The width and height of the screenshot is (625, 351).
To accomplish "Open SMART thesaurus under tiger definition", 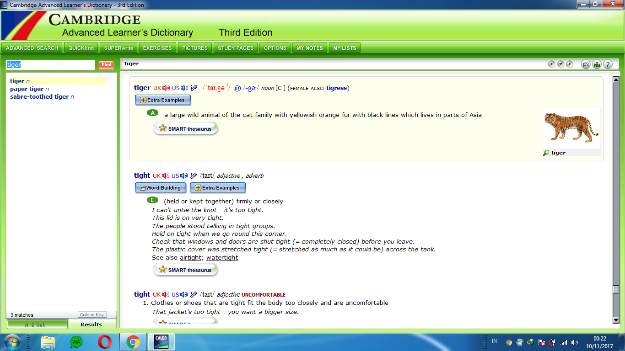I will 185,129.
